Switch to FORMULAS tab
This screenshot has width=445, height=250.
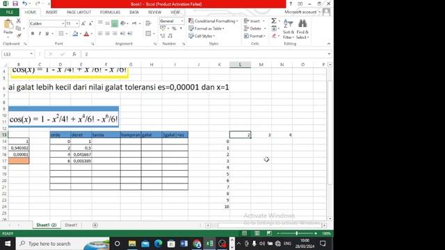[110, 12]
